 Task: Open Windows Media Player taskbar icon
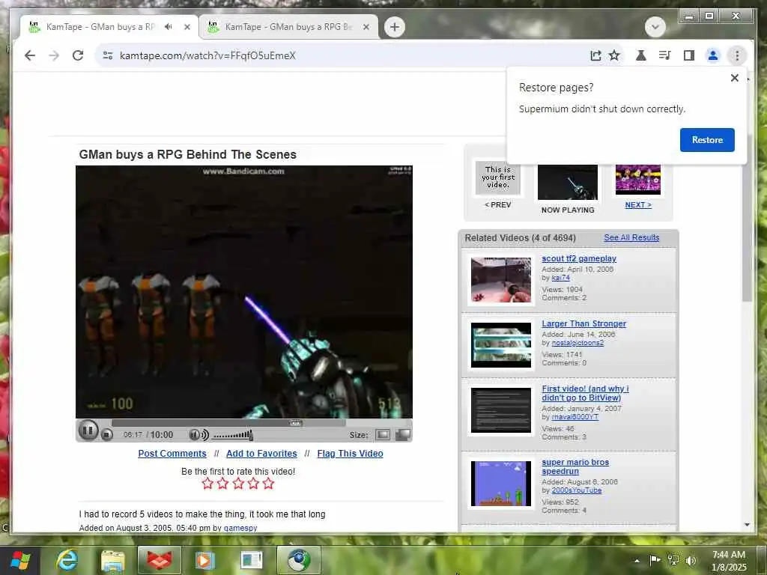pyautogui.click(x=205, y=560)
